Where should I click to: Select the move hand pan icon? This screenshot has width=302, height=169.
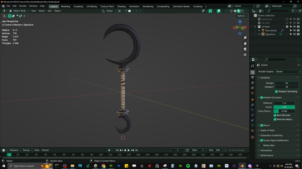pos(245,43)
